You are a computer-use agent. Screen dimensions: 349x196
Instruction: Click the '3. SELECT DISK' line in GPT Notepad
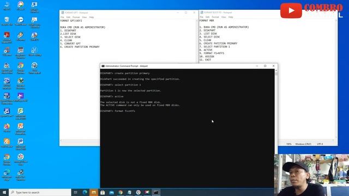(70, 37)
